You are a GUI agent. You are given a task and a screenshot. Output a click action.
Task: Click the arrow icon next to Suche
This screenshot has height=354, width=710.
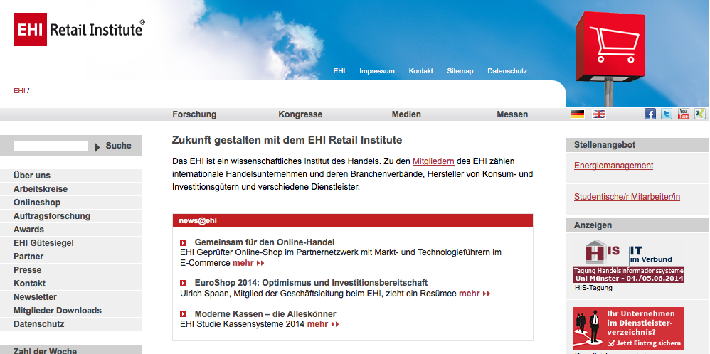tap(97, 146)
